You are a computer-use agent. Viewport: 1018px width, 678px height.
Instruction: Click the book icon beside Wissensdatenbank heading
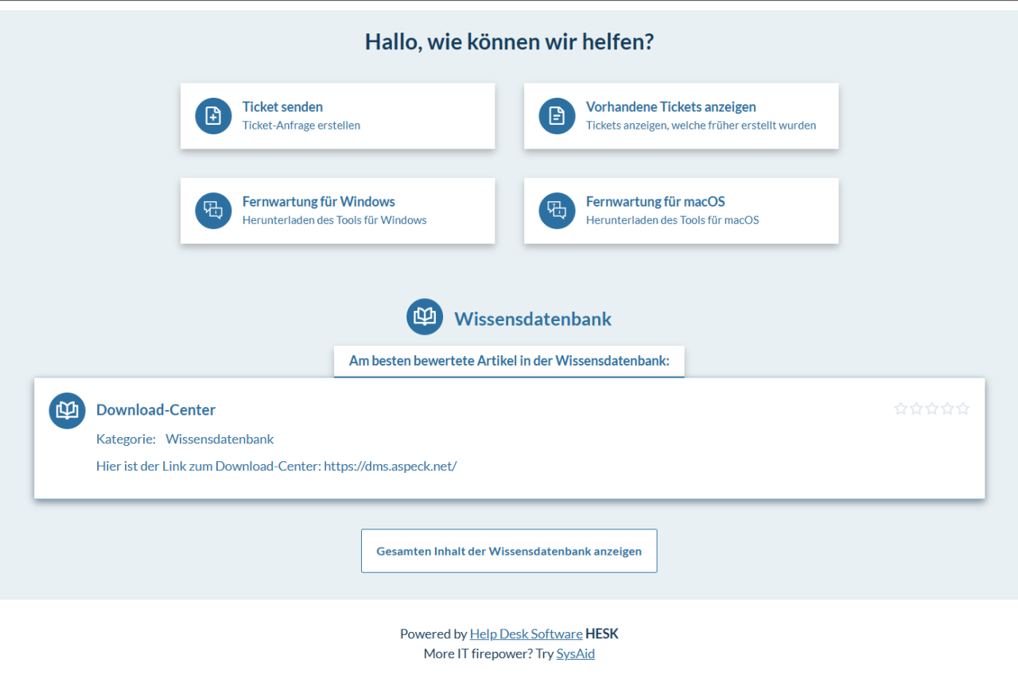coord(425,317)
